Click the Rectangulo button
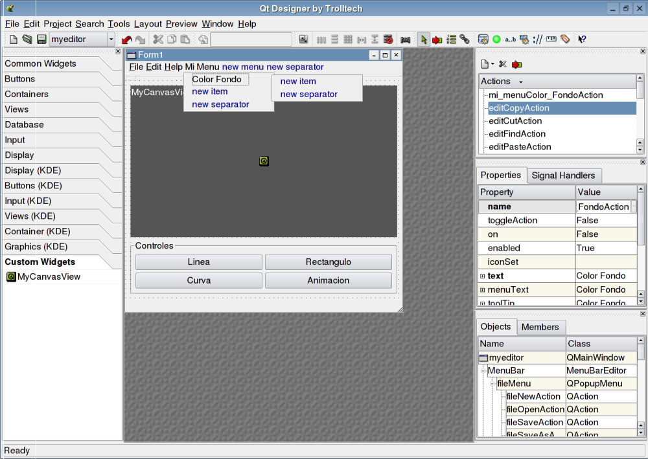 coord(329,262)
